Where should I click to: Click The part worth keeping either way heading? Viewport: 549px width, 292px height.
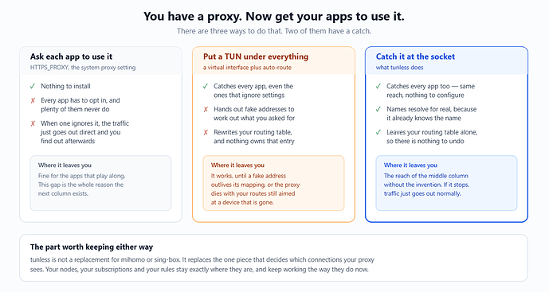[x=92, y=247]
